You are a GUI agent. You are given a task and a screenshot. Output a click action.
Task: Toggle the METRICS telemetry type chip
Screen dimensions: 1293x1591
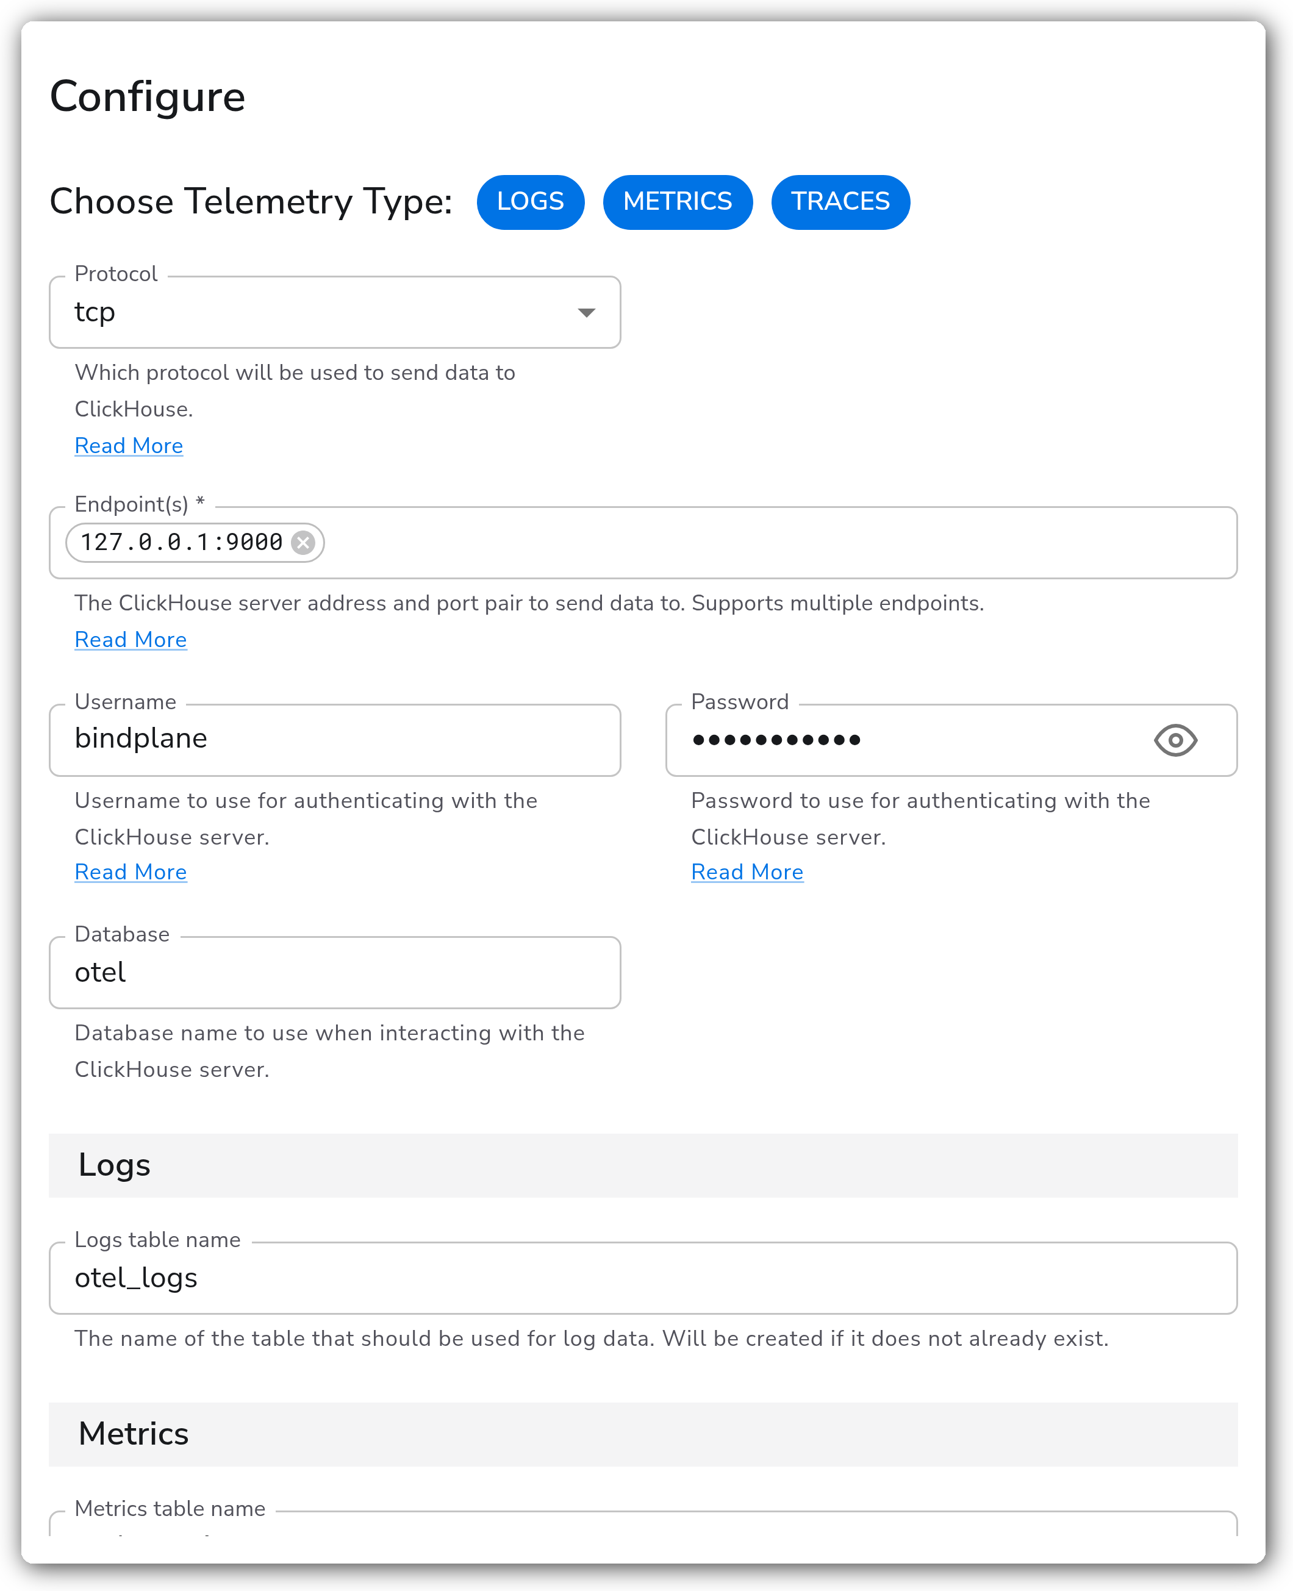pyautogui.click(x=677, y=202)
